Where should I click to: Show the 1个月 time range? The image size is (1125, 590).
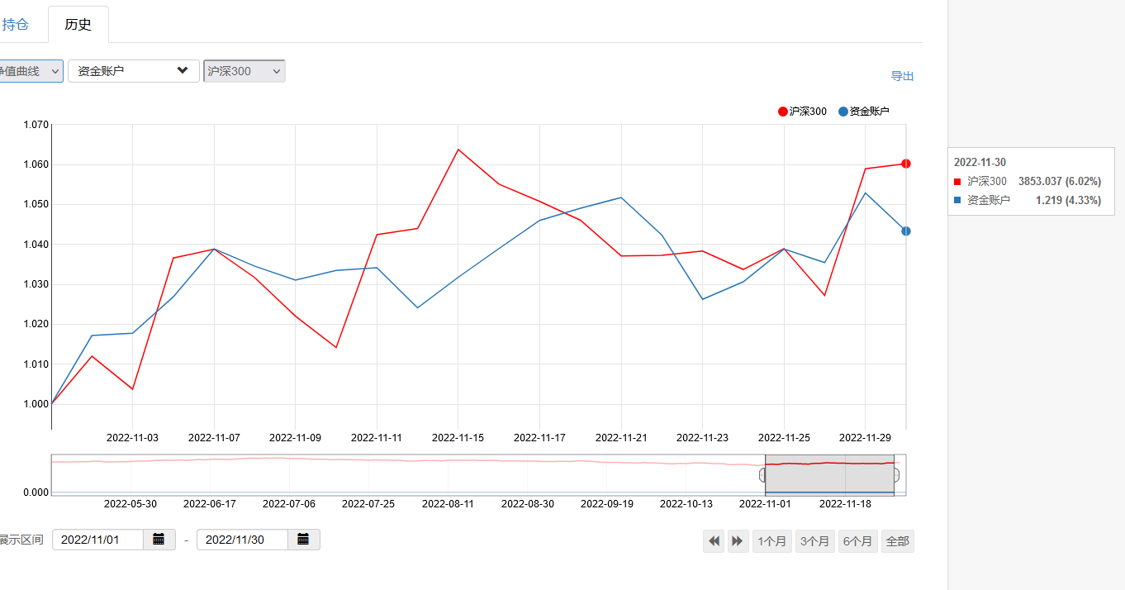(x=771, y=541)
